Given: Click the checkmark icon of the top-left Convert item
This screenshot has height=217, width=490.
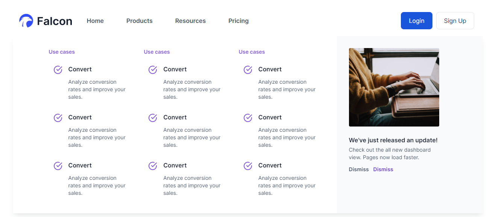Looking at the screenshot, I should point(58,70).
